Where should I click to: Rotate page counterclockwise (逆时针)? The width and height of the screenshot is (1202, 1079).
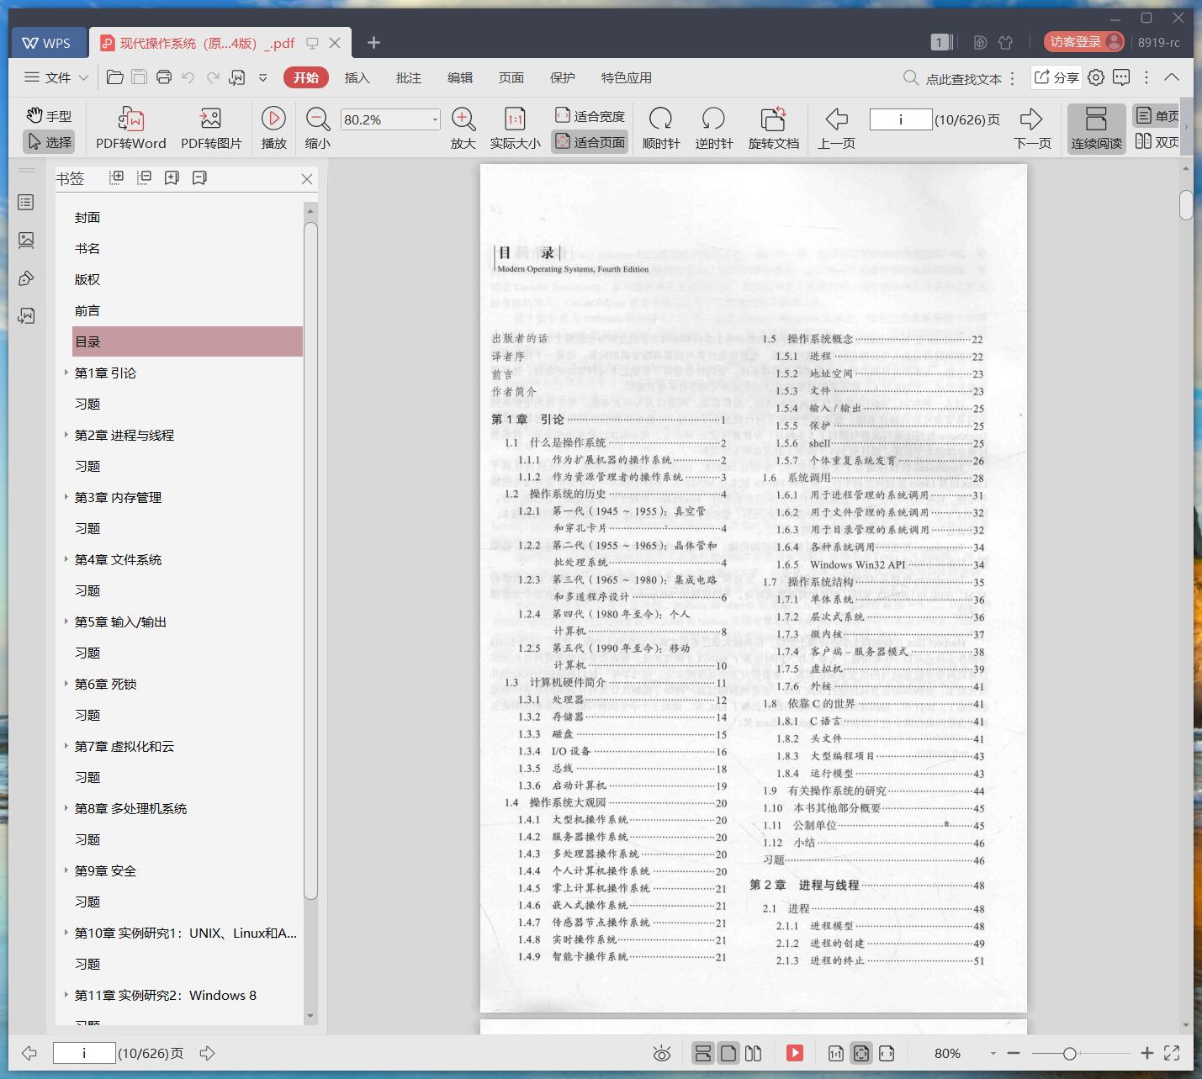pyautogui.click(x=713, y=129)
